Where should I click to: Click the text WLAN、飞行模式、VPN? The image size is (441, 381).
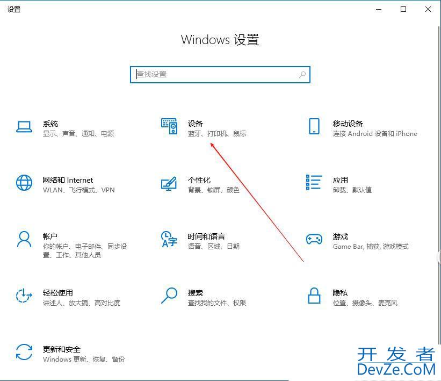point(79,190)
